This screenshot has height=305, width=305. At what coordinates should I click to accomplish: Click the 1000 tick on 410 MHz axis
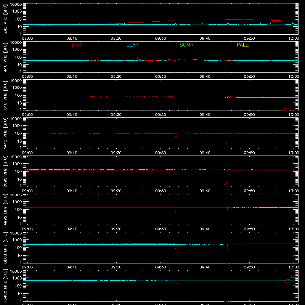tap(17, 49)
